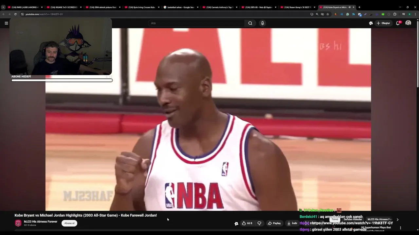Select the MJ23 His Airness Forever filter chip

tap(380, 219)
